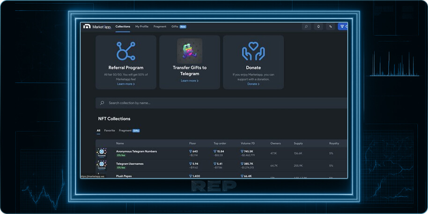
Task: Select the Favorite collections filter tab
Action: point(110,131)
